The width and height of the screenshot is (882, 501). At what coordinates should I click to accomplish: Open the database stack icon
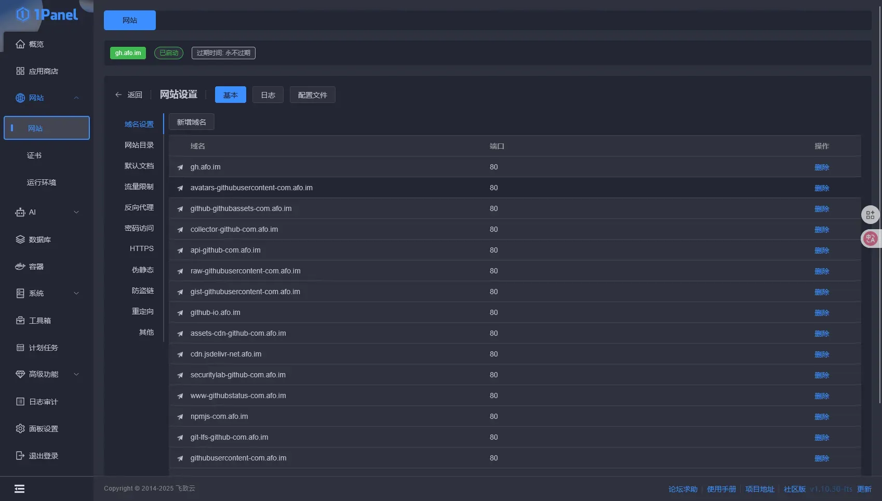pyautogui.click(x=20, y=240)
